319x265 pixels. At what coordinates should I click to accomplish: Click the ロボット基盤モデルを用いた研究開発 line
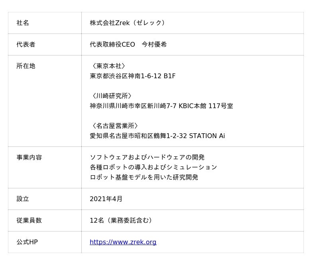[144, 177]
